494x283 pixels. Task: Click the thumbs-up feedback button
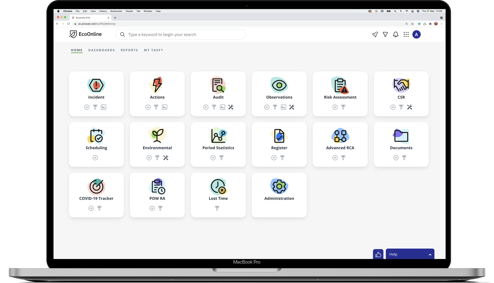coord(378,254)
